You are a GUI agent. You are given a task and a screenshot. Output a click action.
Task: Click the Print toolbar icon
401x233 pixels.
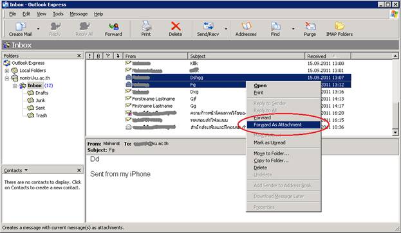146,29
